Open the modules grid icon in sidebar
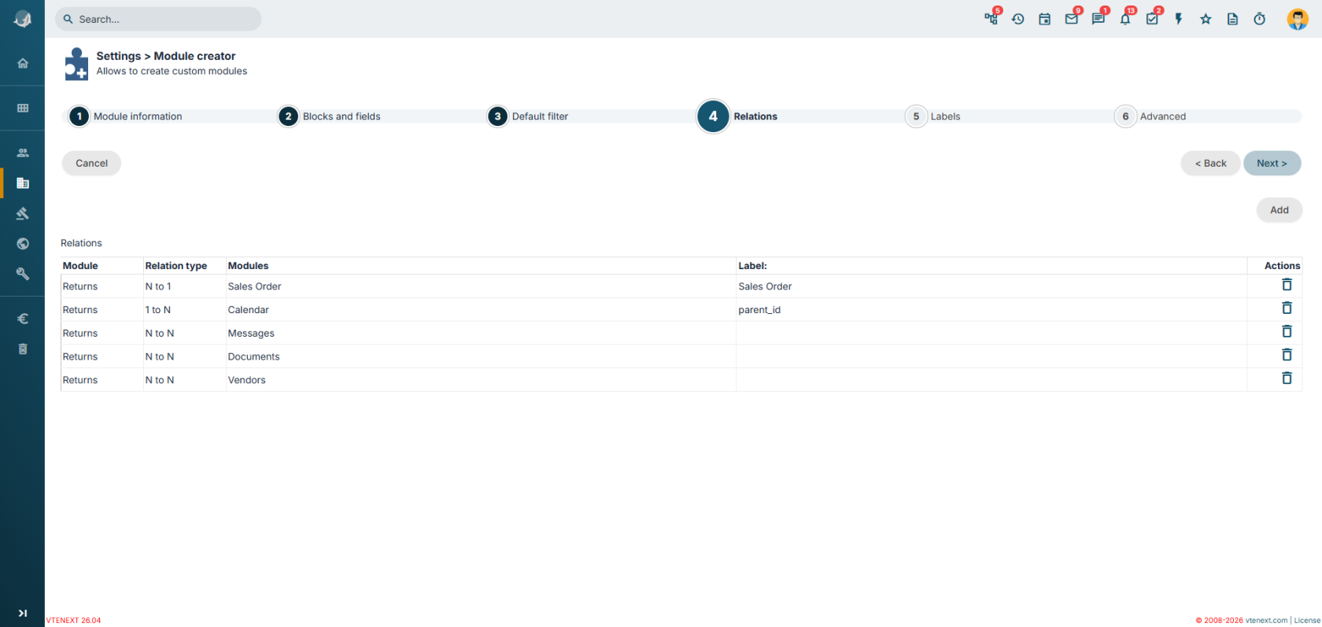Screen dimensions: 1322x627 [x=23, y=108]
